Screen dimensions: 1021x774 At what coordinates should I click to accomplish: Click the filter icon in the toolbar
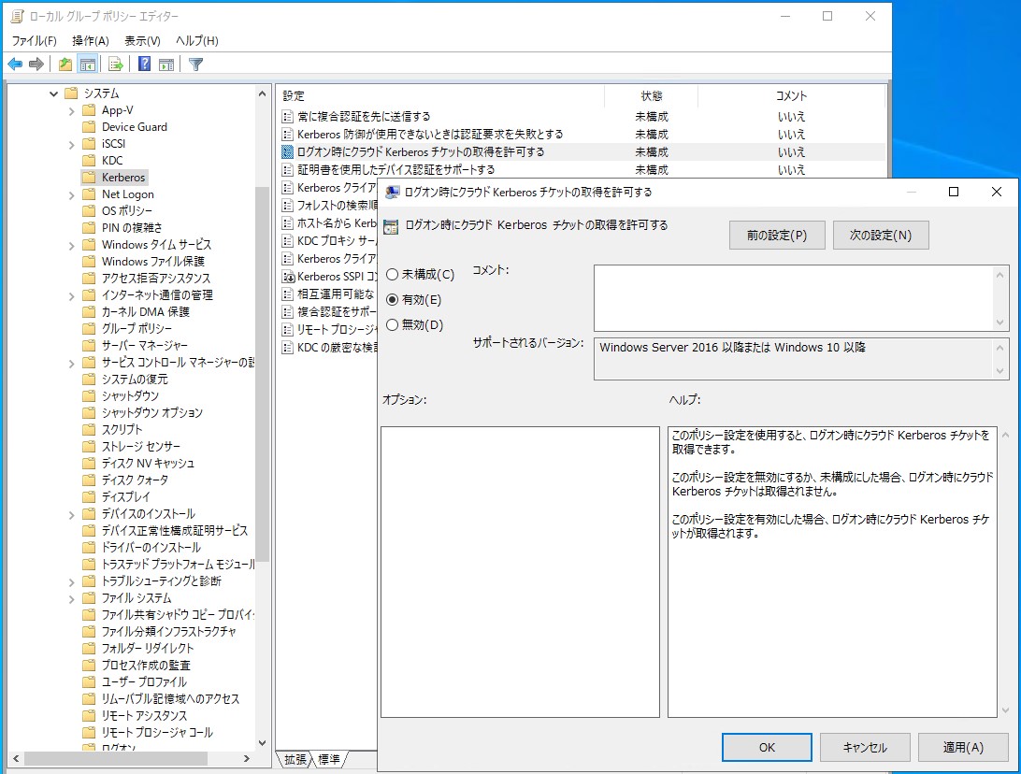pos(195,64)
